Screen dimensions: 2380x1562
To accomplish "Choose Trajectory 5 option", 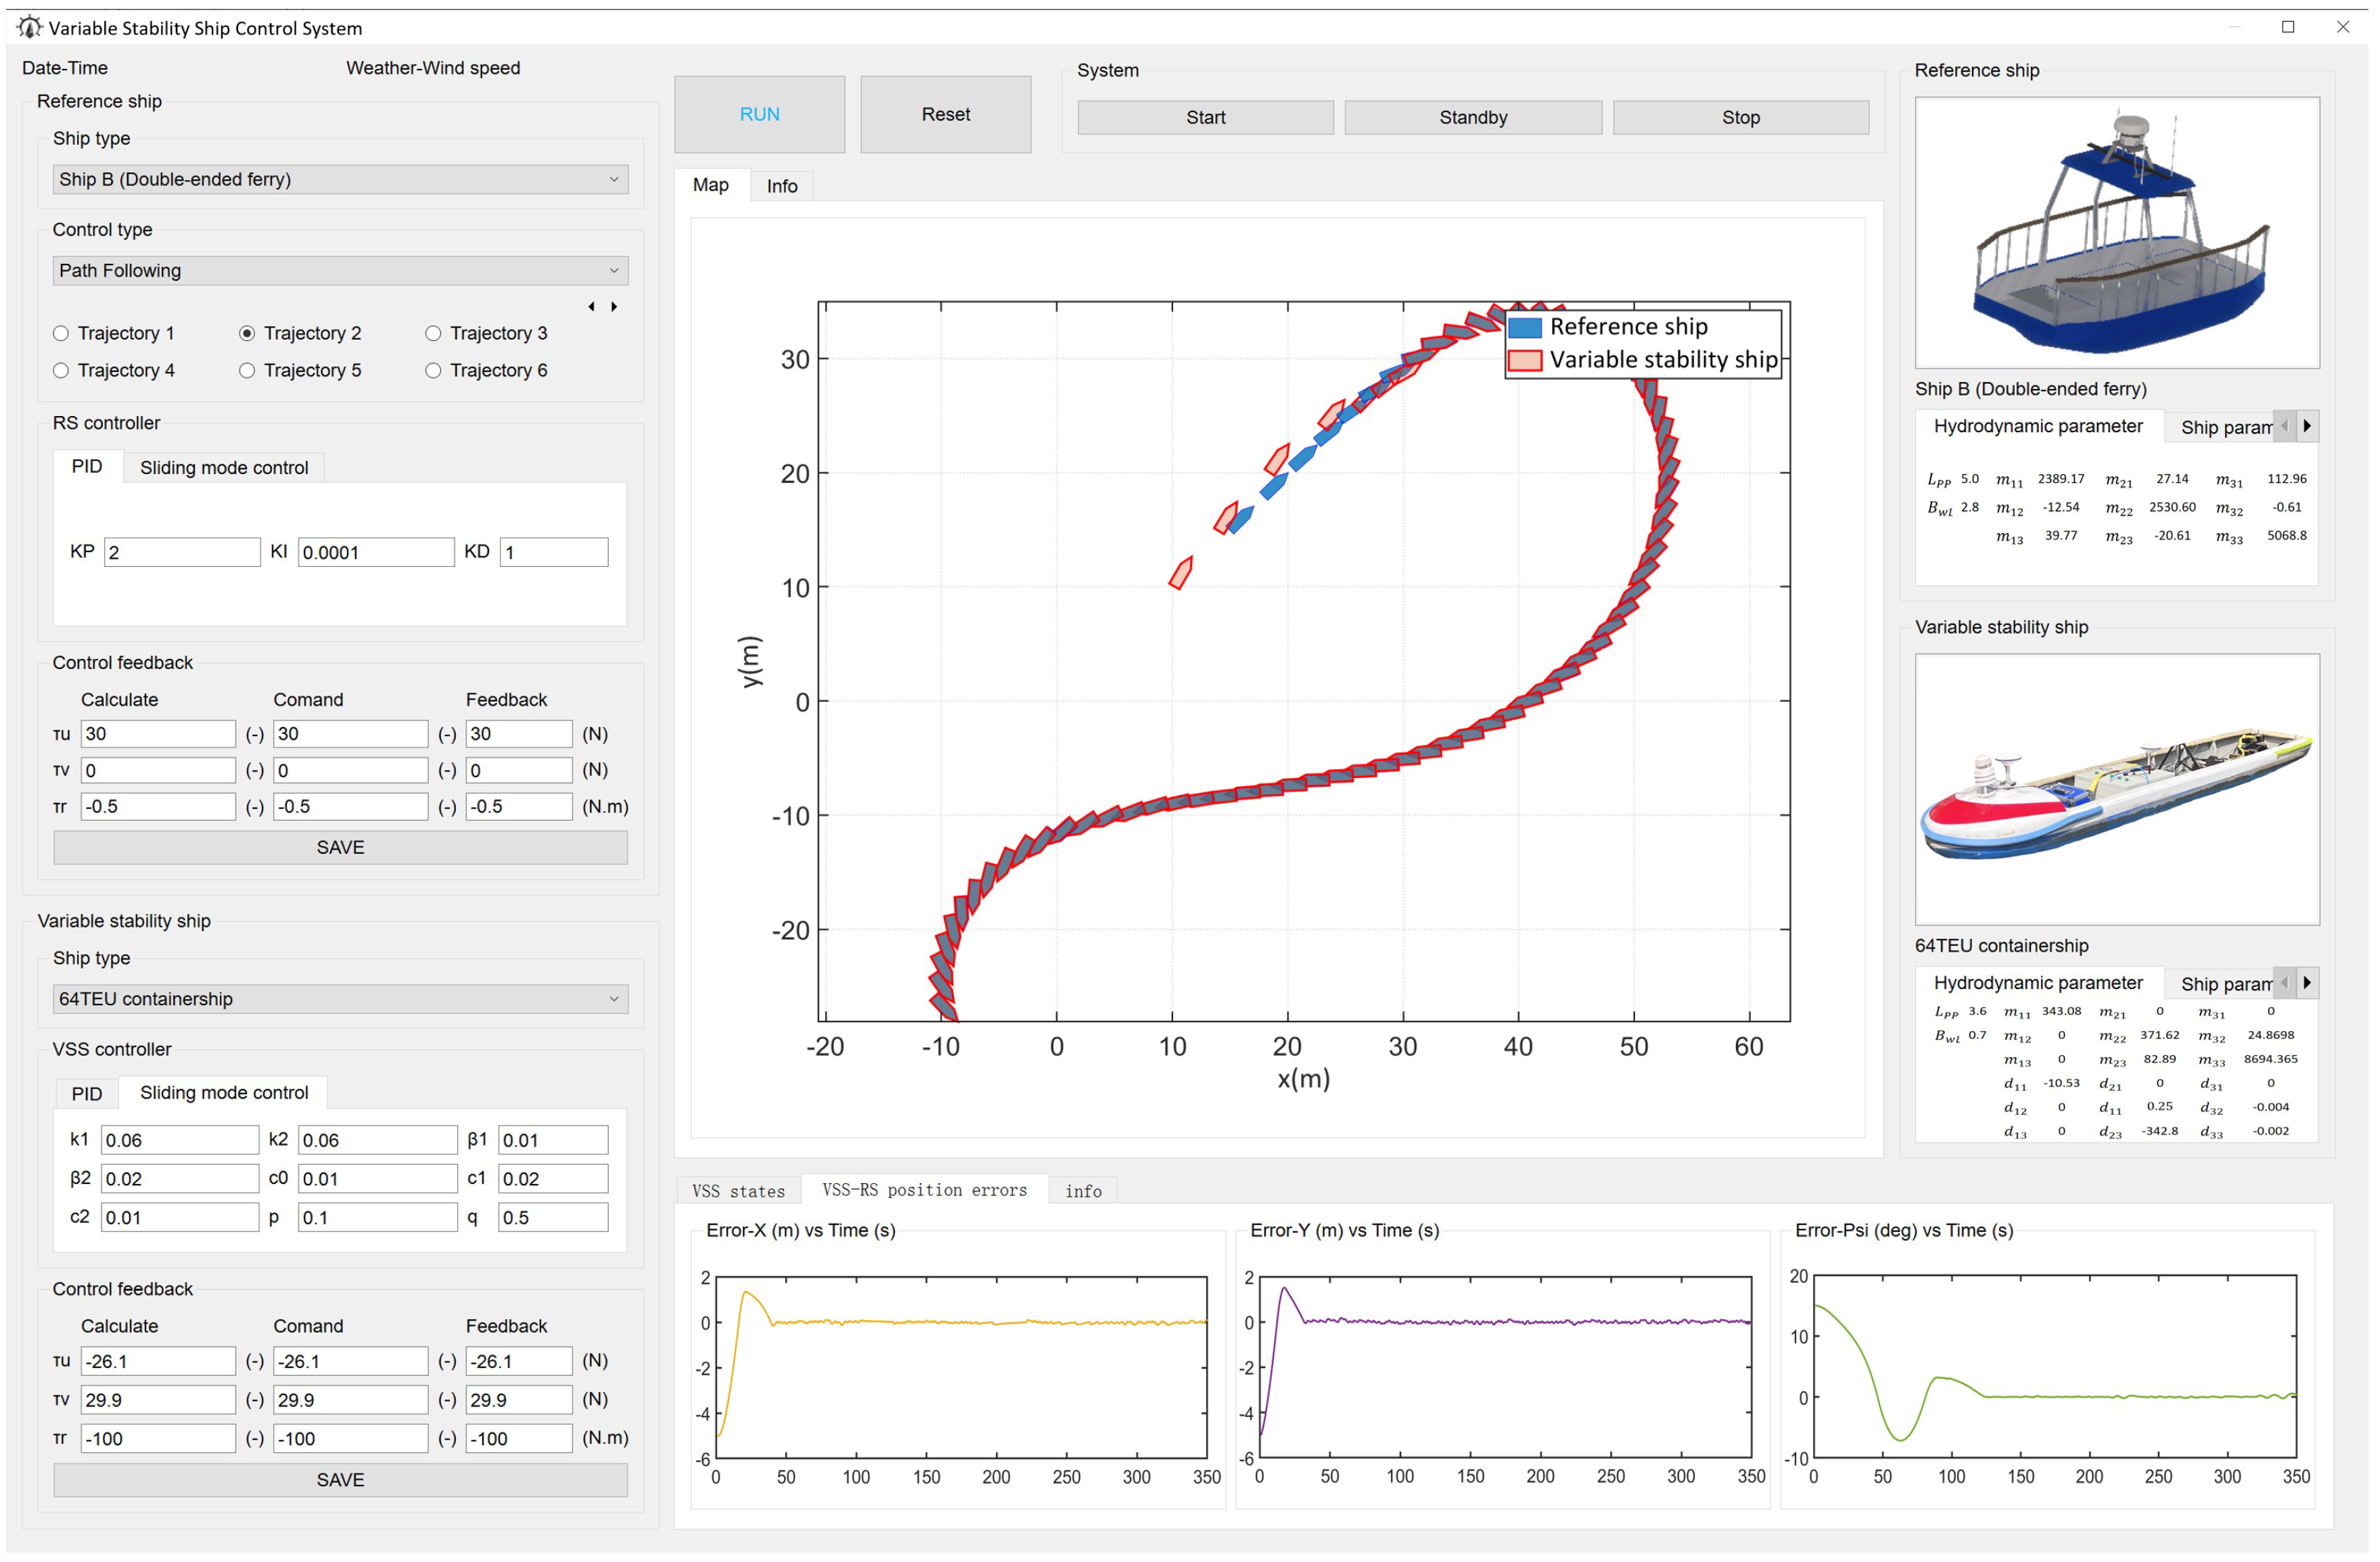I will pyautogui.click(x=247, y=371).
